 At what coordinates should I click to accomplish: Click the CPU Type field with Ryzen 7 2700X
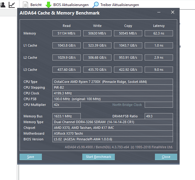113,82
